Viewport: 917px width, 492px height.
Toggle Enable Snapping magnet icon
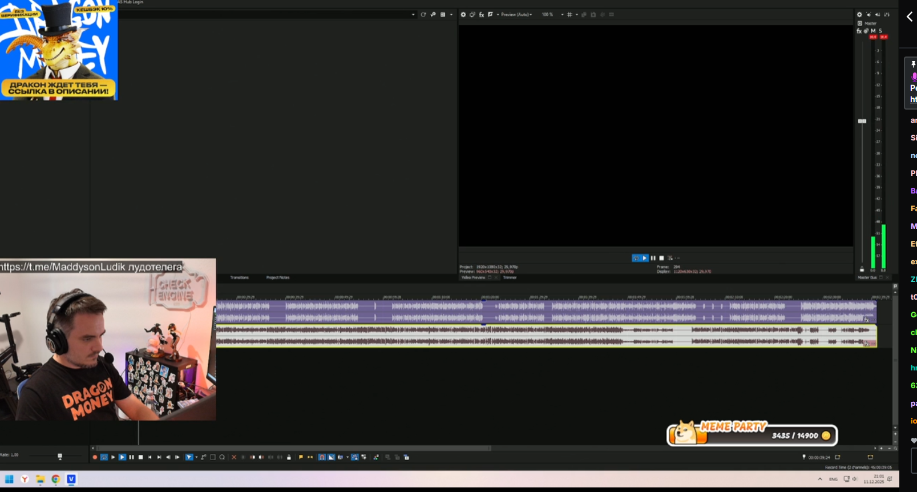coord(322,457)
